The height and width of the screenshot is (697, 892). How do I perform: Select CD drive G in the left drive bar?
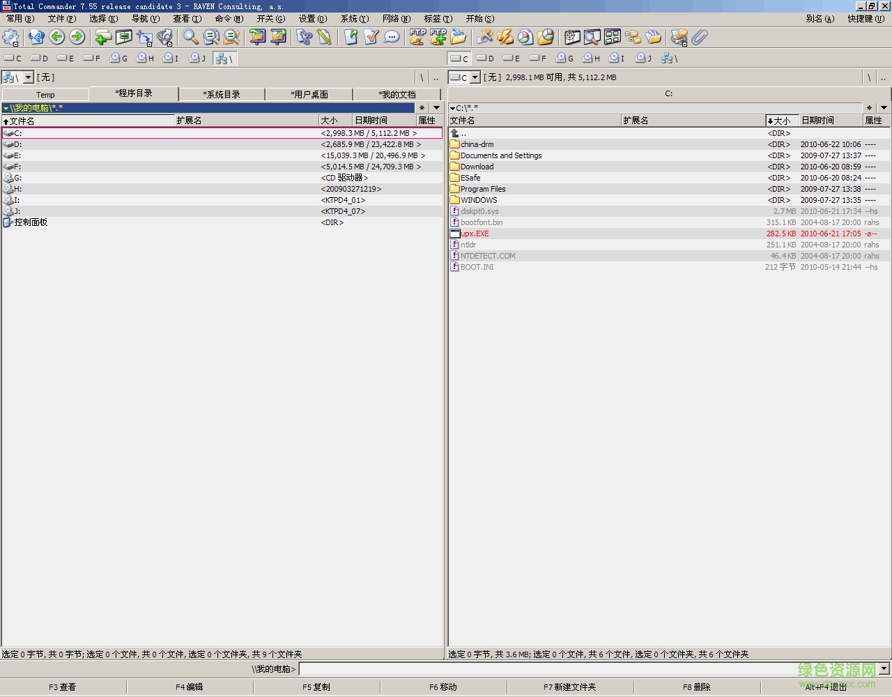click(x=118, y=59)
